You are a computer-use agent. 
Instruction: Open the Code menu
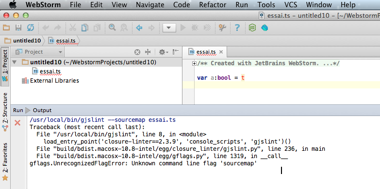coord(182,4)
